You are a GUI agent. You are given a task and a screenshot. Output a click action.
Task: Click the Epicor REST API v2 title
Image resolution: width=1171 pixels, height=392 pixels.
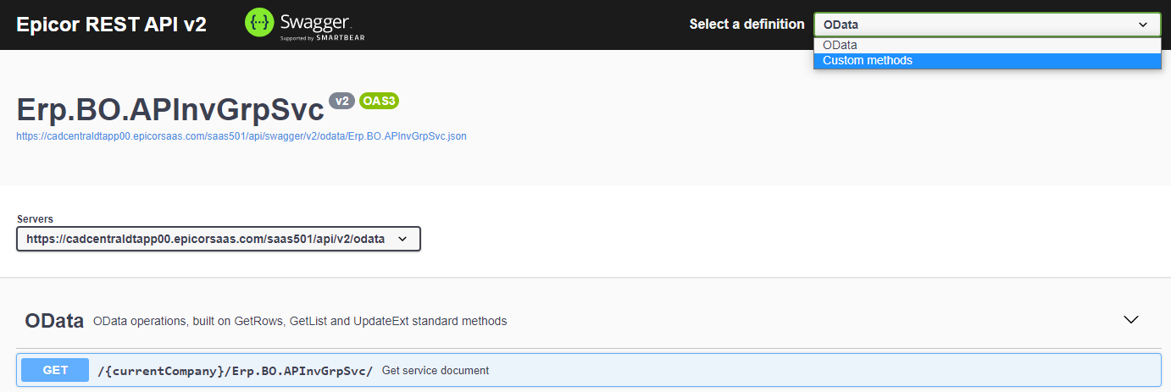click(x=111, y=25)
